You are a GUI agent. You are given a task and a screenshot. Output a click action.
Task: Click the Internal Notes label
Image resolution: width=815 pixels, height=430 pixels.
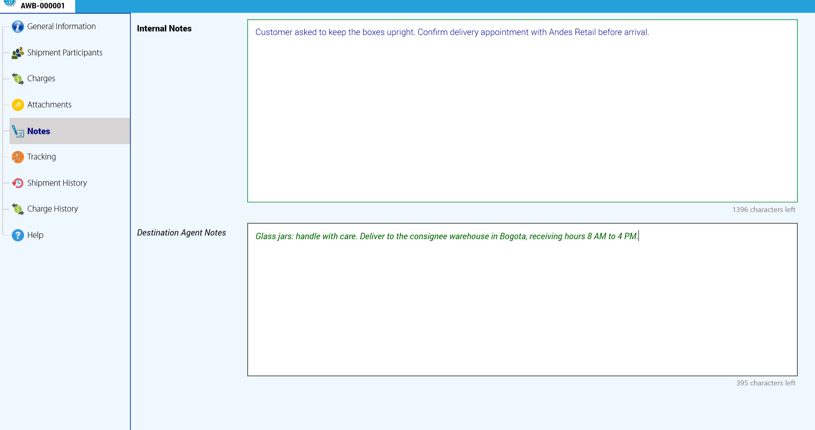[164, 29]
